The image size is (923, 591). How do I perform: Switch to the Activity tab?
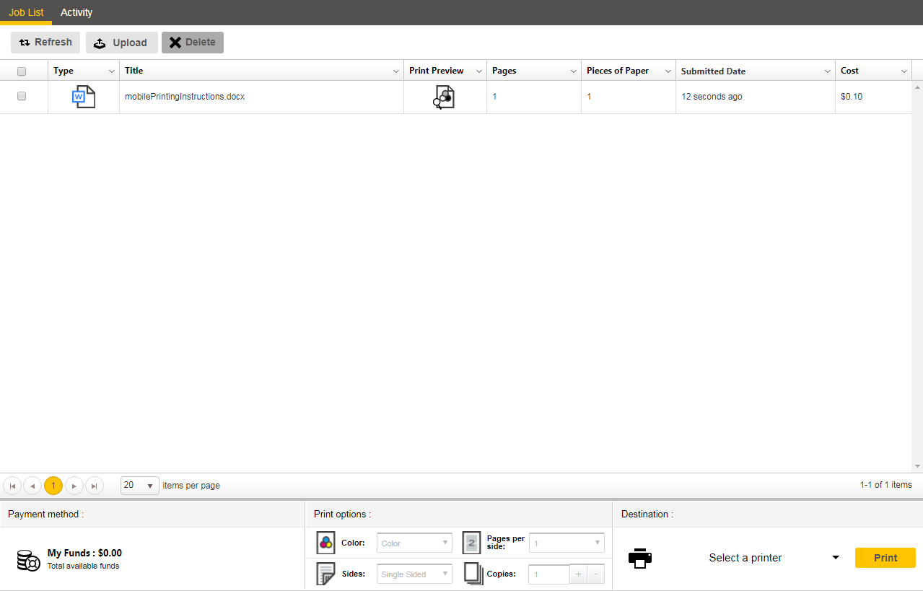coord(76,12)
